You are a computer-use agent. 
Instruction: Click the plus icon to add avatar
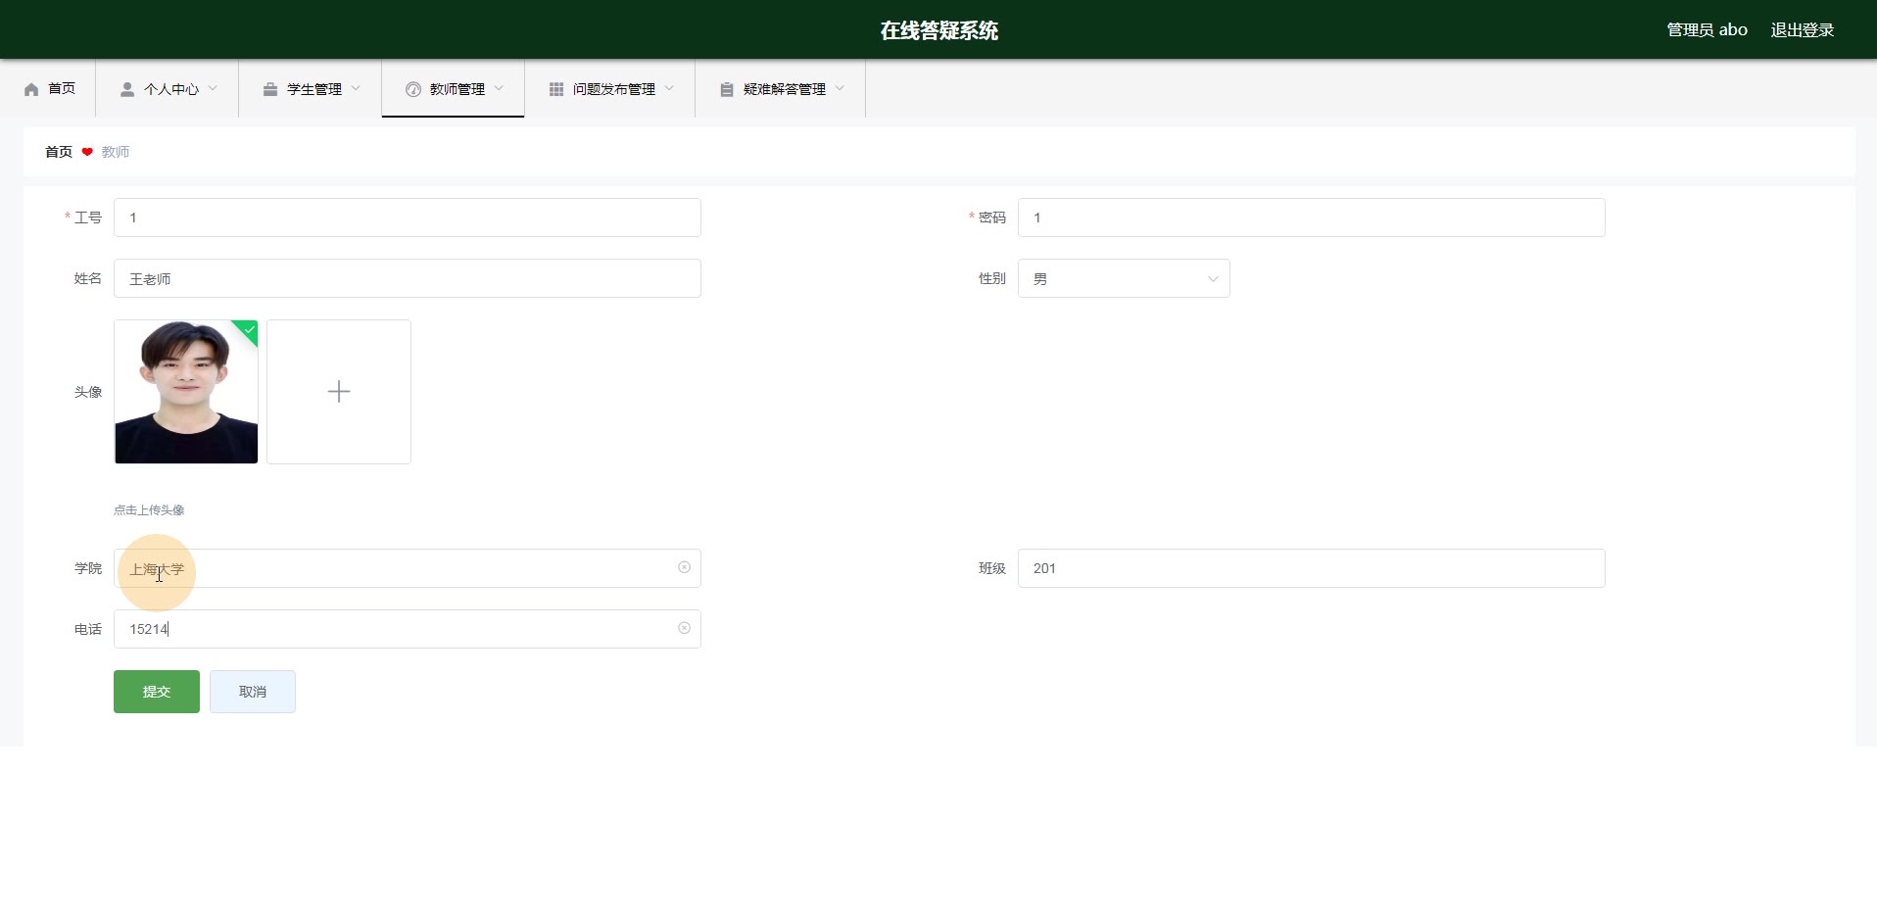339,392
